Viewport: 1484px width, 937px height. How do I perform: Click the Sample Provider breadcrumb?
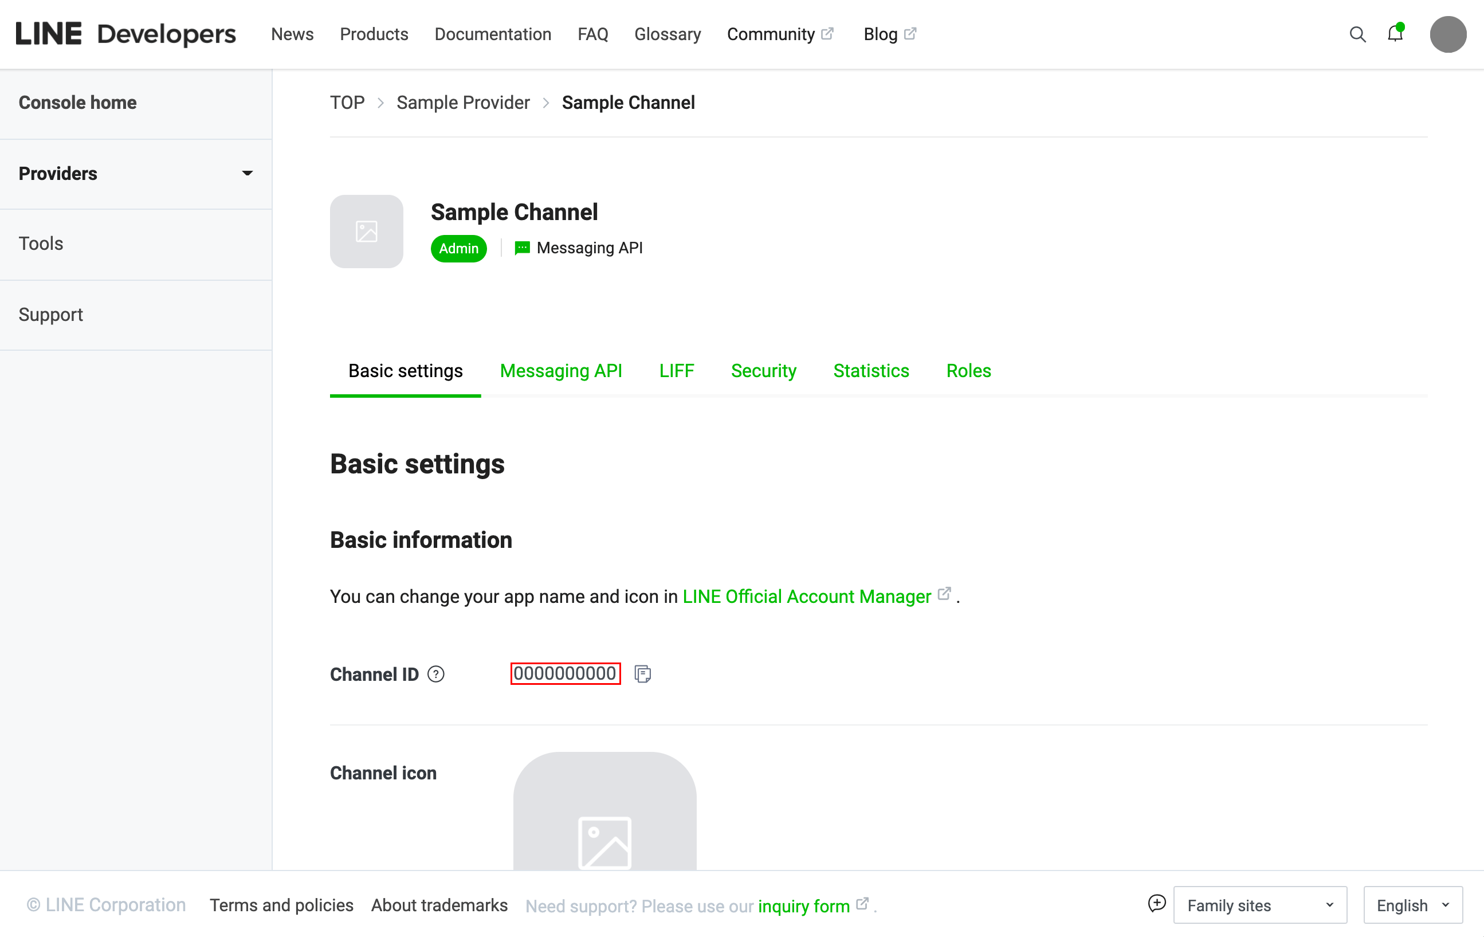click(463, 103)
